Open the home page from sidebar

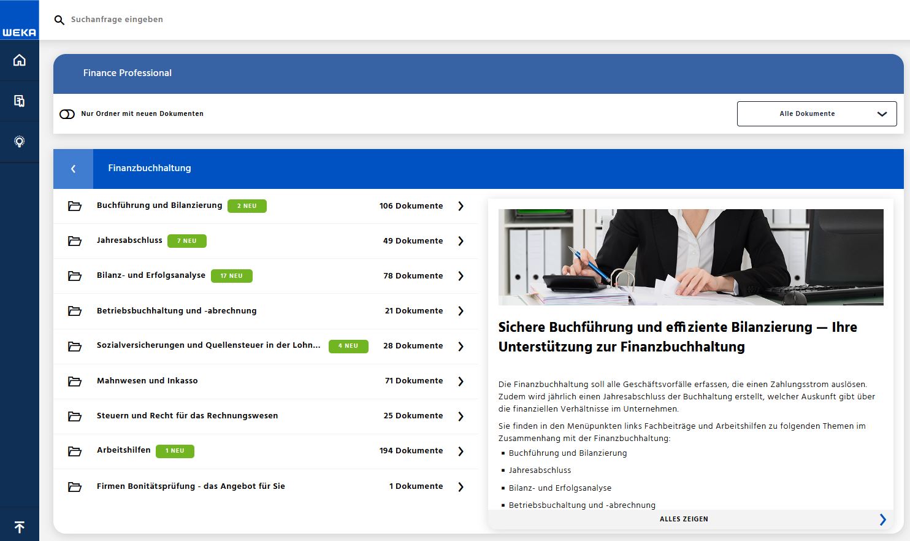[x=19, y=60]
